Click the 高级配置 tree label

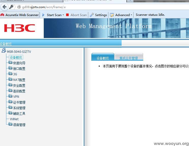coord(19,91)
